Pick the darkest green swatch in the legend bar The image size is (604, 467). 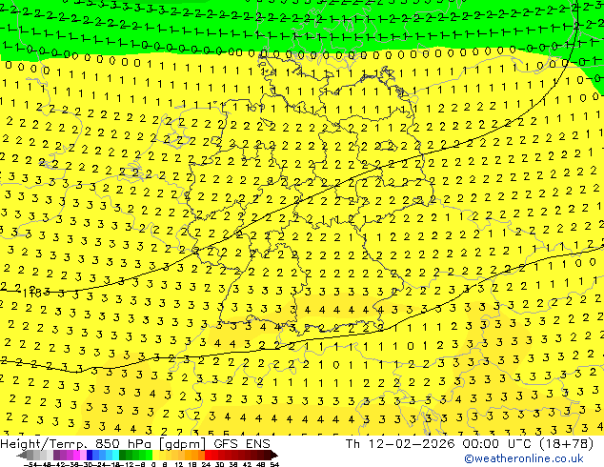tap(123, 455)
